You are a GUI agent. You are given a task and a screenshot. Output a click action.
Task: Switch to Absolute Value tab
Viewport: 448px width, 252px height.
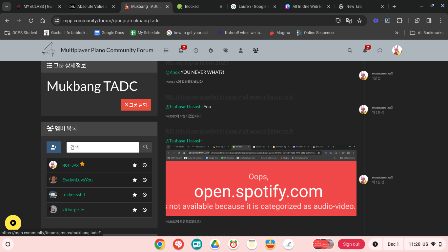point(92,7)
